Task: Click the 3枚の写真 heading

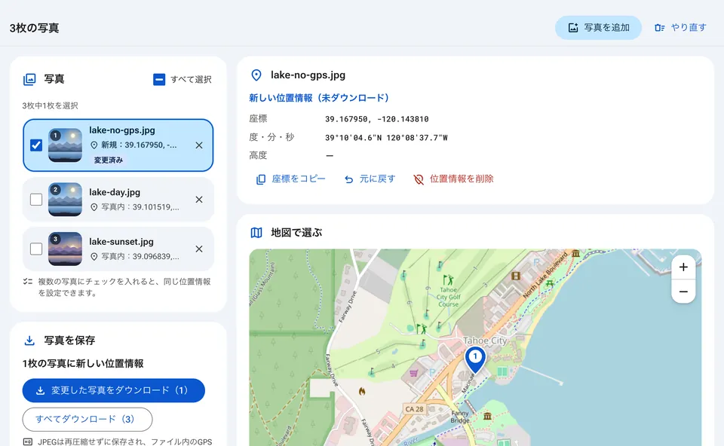Action: coord(34,28)
